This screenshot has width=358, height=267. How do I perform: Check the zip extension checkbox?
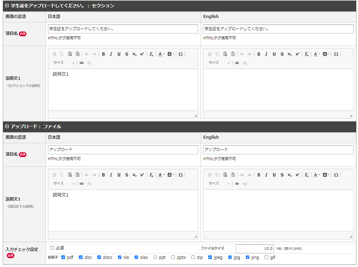[x=193, y=257]
